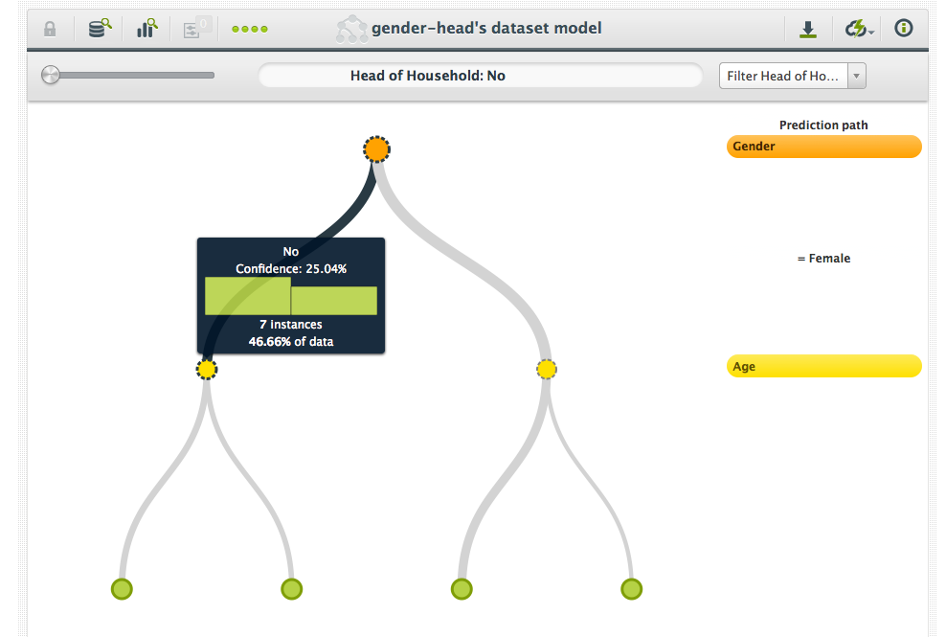The image size is (946, 637).
Task: Download the model using the download icon
Action: 808,29
